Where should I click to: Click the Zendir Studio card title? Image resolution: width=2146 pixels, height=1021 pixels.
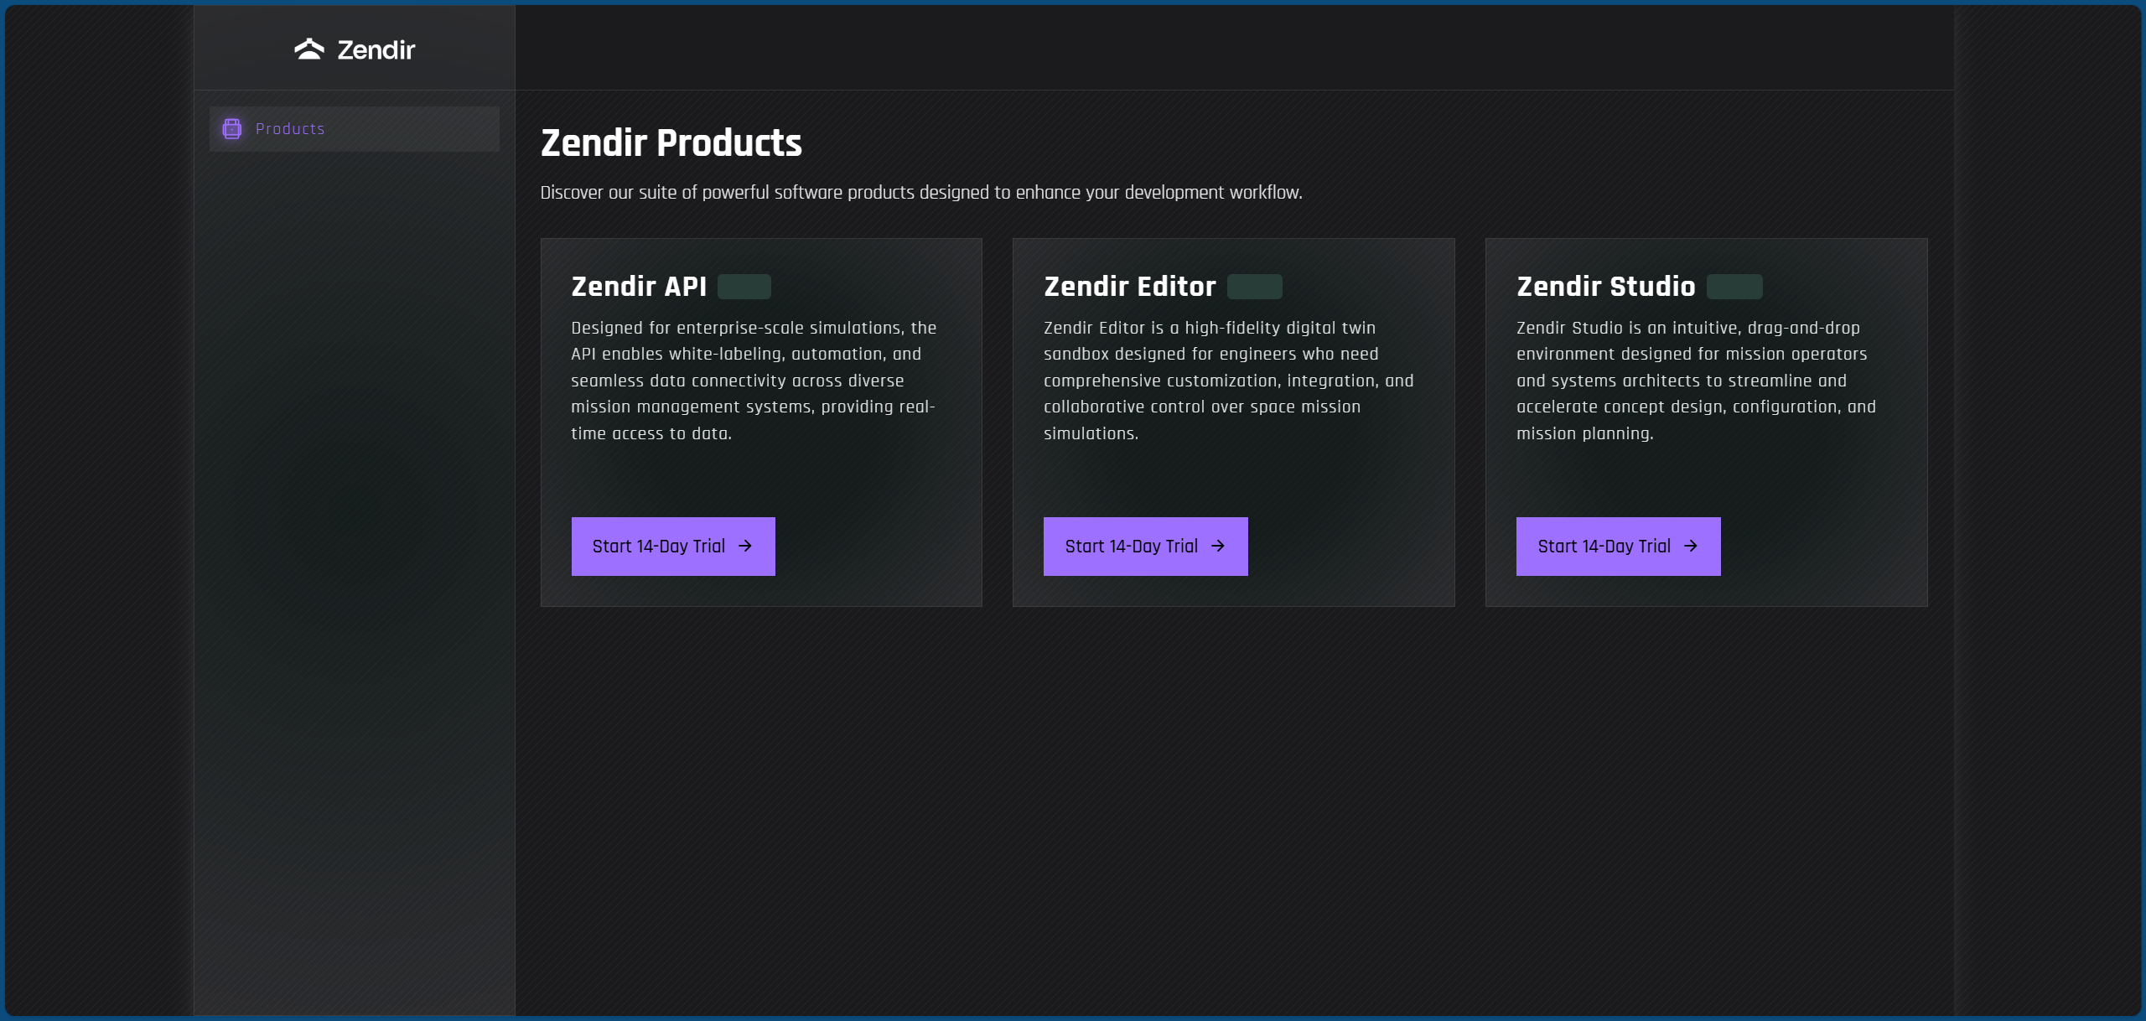[x=1605, y=287]
